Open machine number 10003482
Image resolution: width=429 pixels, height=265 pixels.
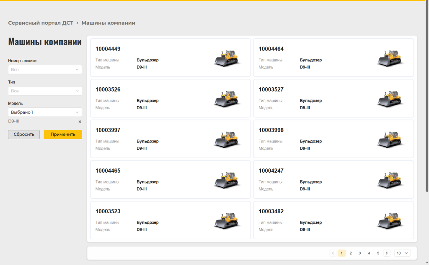click(x=271, y=211)
